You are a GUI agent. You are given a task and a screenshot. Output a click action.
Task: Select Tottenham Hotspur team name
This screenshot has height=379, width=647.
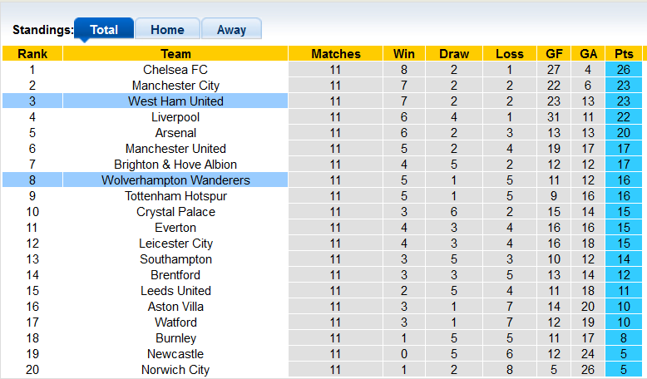coord(175,196)
